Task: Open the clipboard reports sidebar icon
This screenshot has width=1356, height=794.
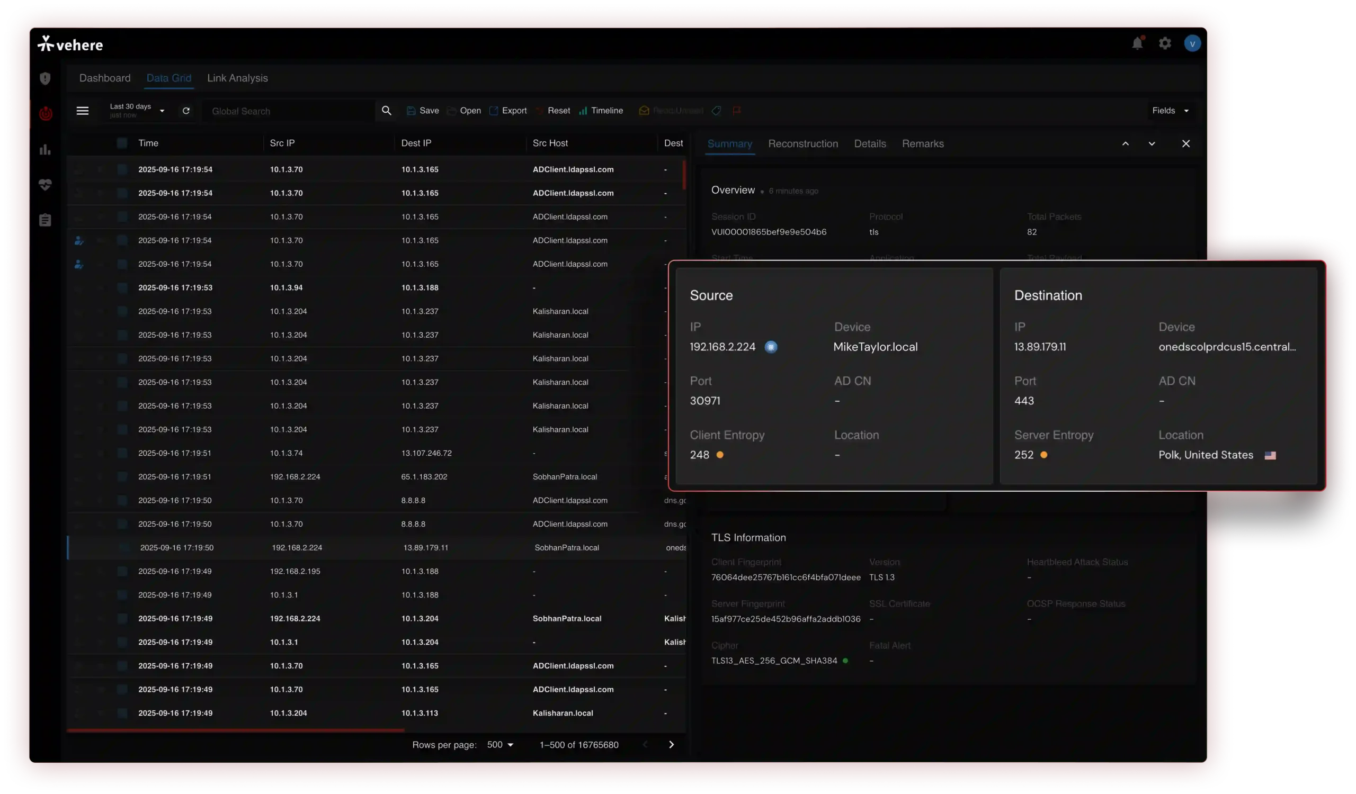Action: pos(45,220)
